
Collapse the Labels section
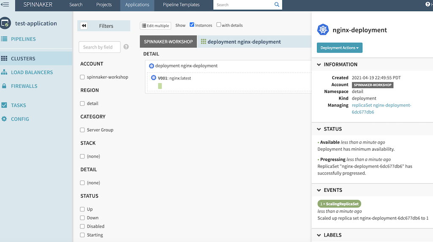point(319,235)
